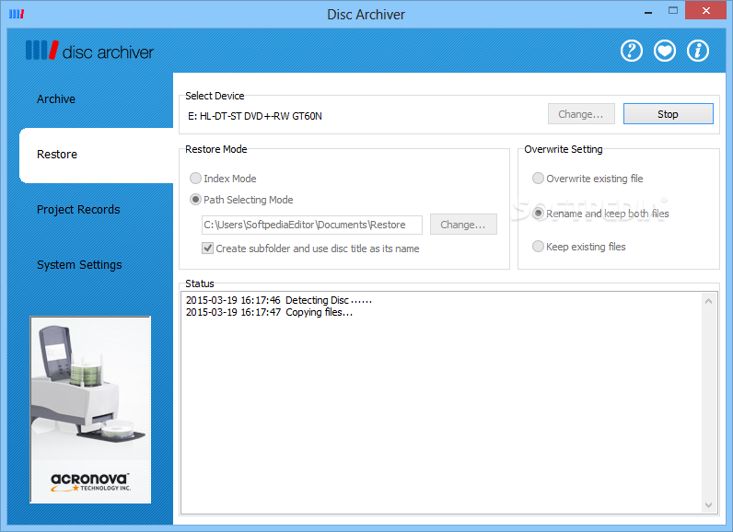Open the Help question mark icon
This screenshot has height=532, width=733.
(x=631, y=51)
